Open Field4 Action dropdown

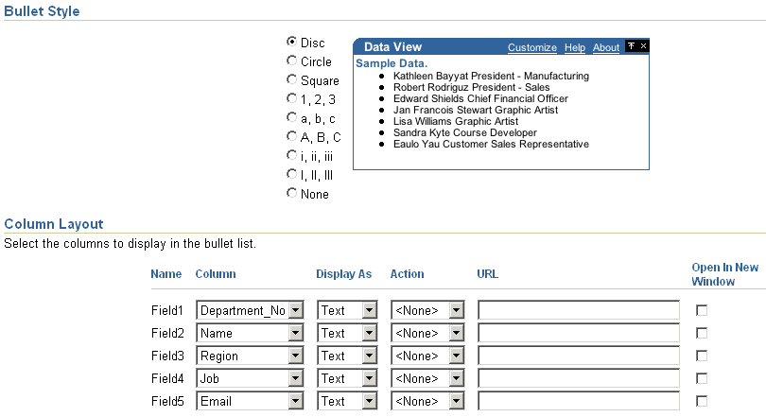pos(427,378)
